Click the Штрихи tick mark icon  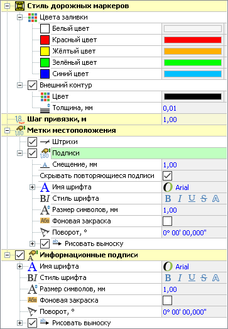45,142
